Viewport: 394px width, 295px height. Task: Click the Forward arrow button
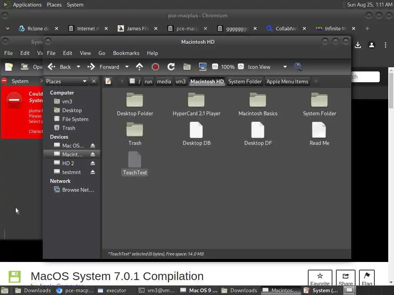(91, 67)
